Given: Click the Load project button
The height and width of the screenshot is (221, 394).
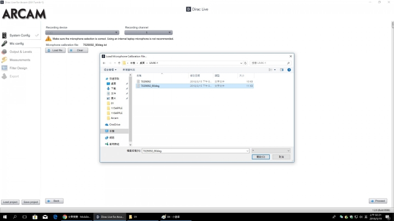Looking at the screenshot, I should [x=10, y=202].
